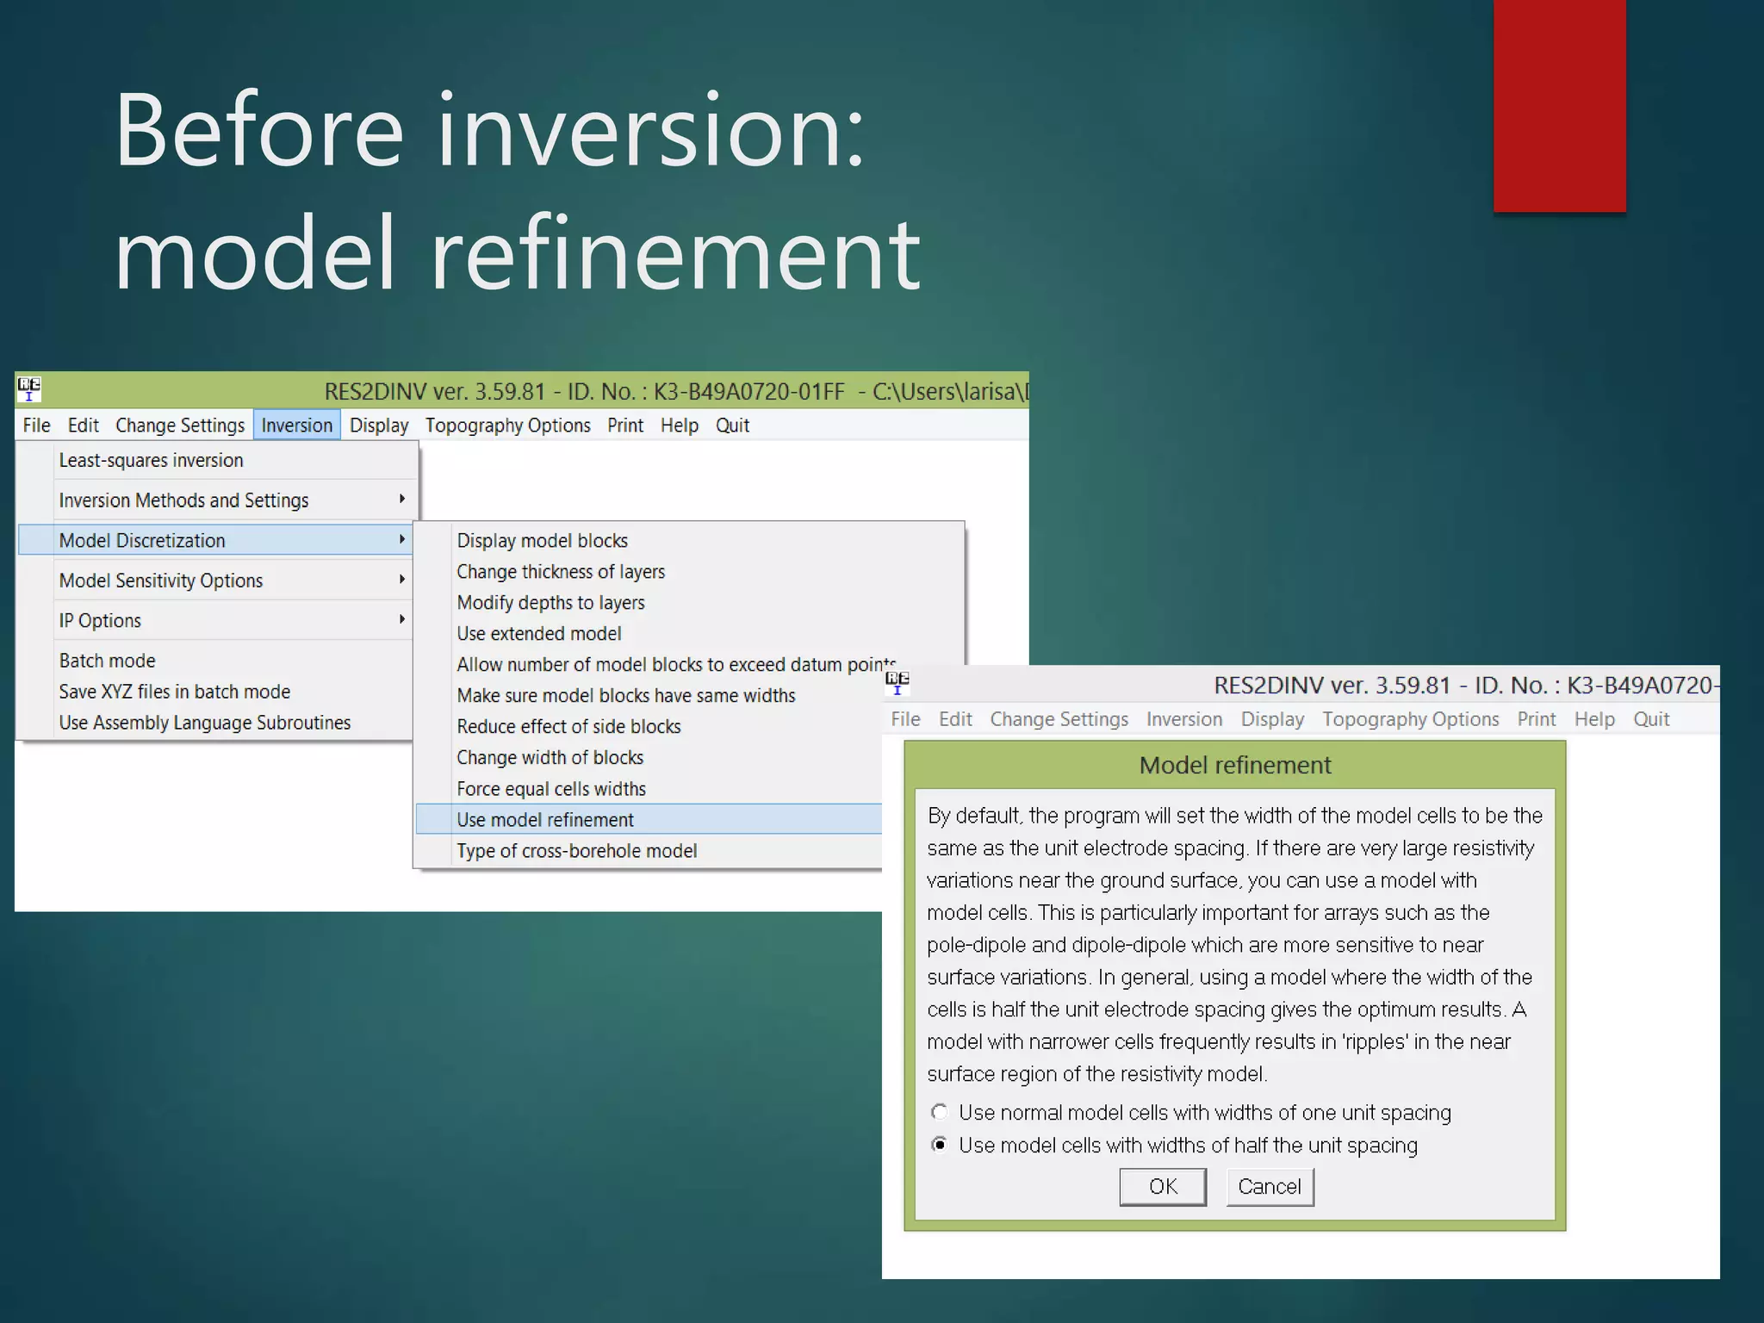This screenshot has width=1764, height=1323.
Task: Select model cells with half the unit spacing
Action: 940,1145
